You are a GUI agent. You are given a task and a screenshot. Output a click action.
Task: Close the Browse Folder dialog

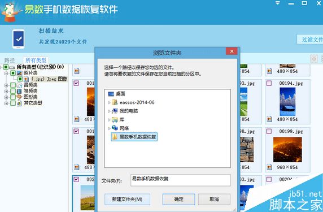232,51
